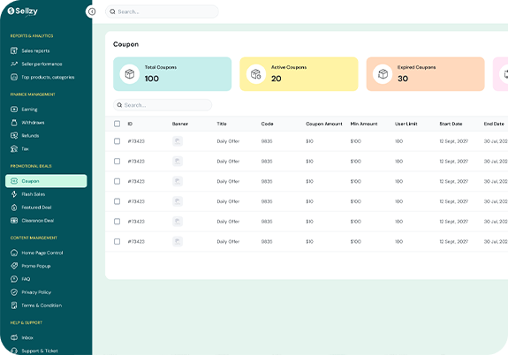Click the Code column header
Image resolution: width=508 pixels, height=355 pixels.
tap(268, 124)
